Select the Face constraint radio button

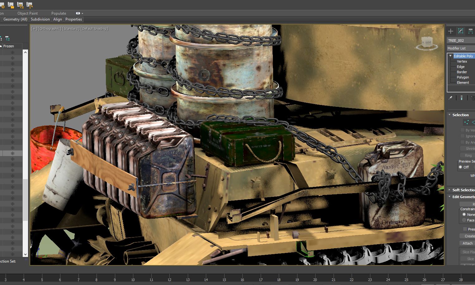point(464,220)
